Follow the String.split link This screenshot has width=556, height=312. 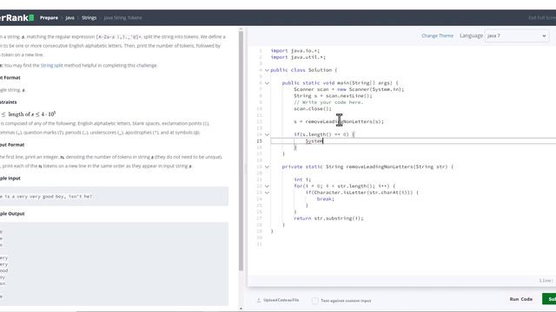pyautogui.click(x=52, y=66)
